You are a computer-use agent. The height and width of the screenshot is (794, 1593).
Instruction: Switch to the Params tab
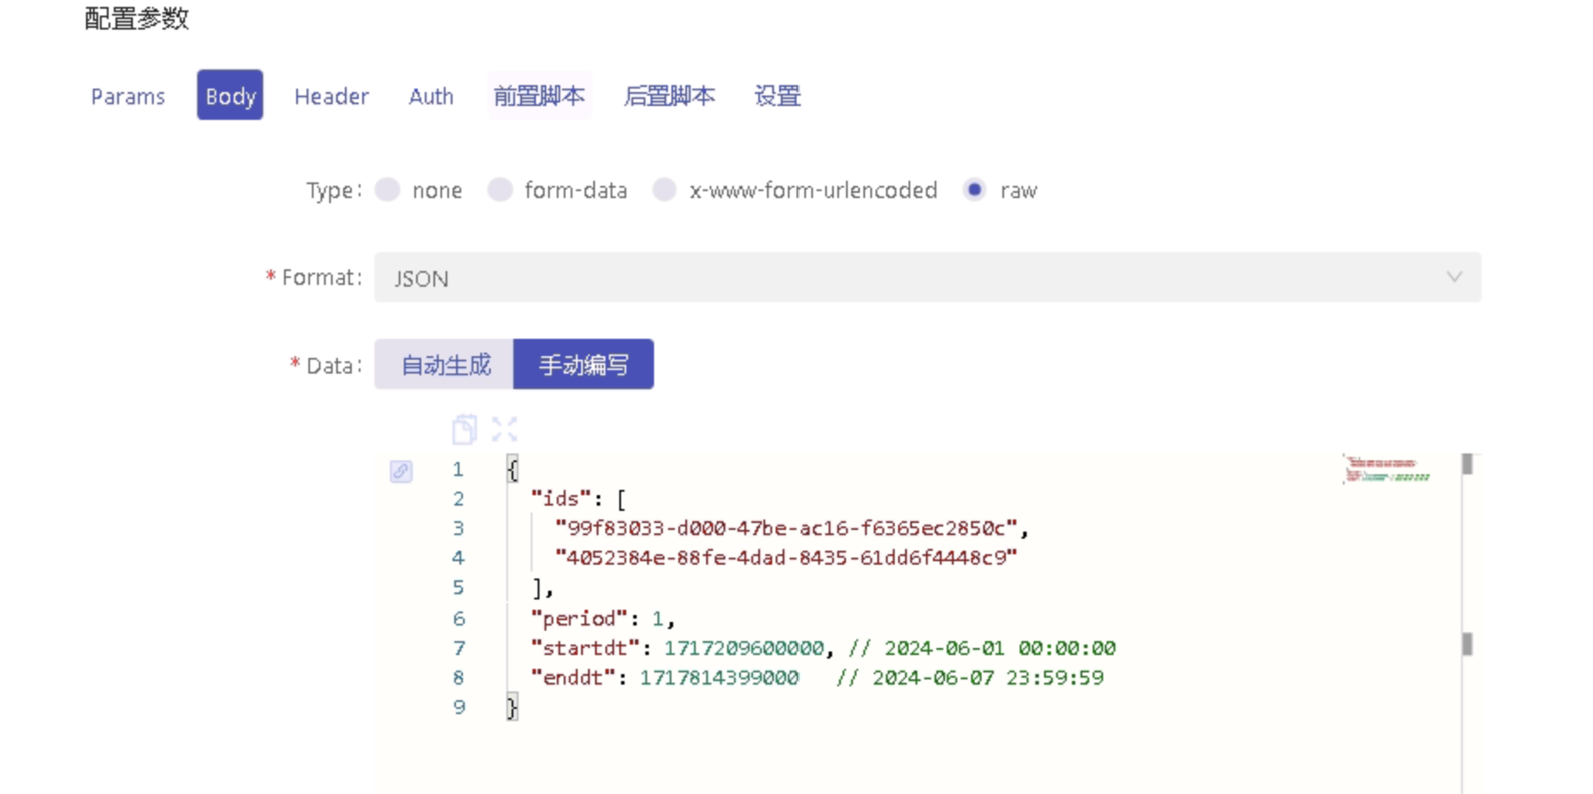tap(128, 96)
